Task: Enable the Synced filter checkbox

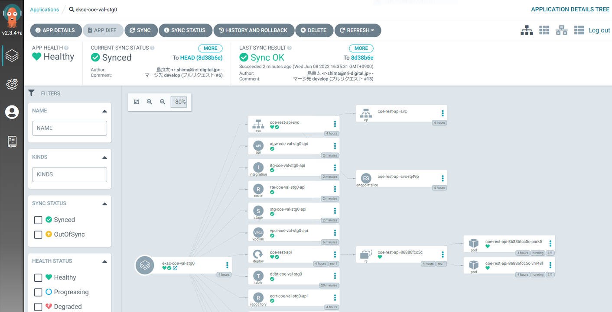Action: coord(38,220)
